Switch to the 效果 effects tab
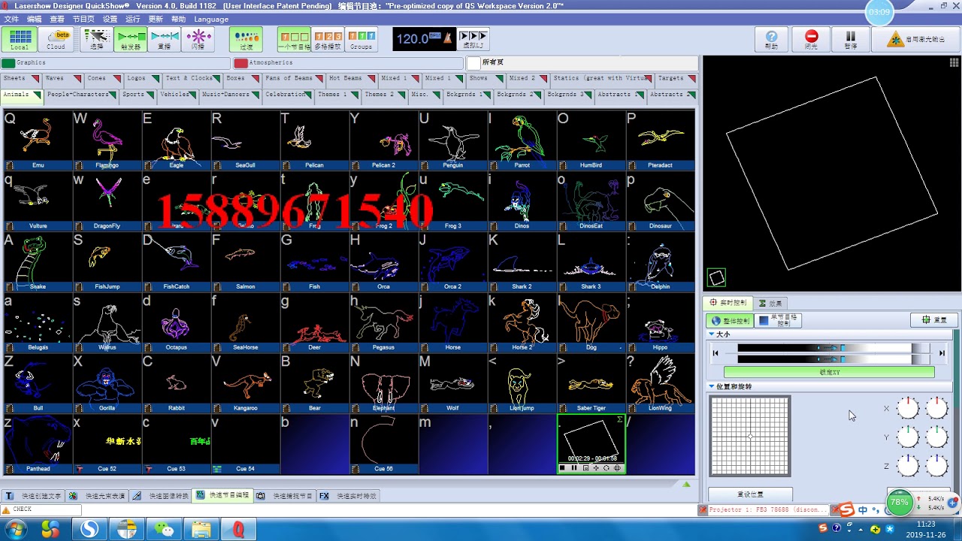The width and height of the screenshot is (962, 541). click(770, 303)
